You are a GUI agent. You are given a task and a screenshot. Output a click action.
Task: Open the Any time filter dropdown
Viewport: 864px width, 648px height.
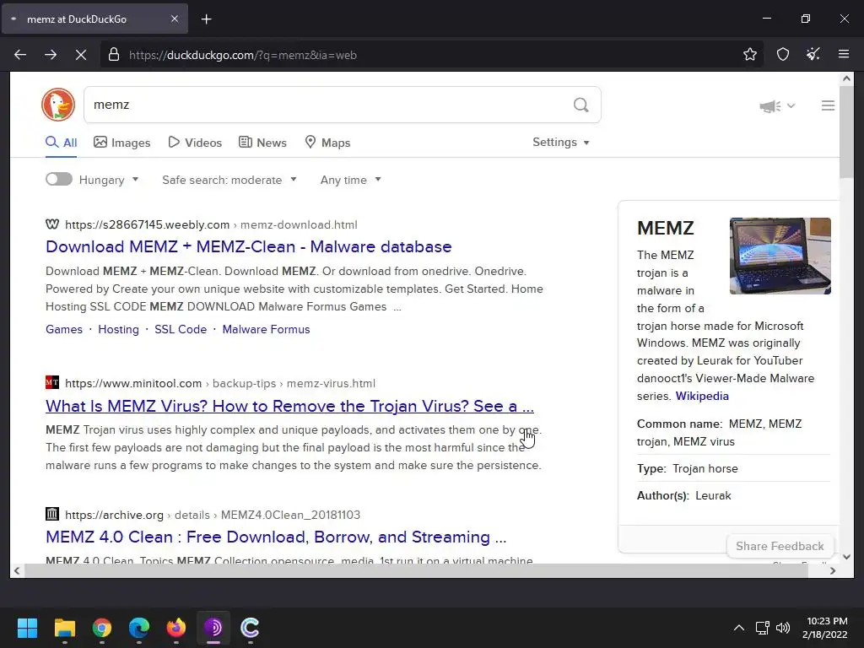pyautogui.click(x=350, y=180)
